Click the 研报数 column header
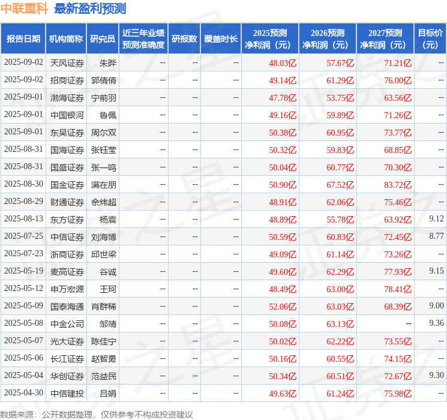 (184, 39)
